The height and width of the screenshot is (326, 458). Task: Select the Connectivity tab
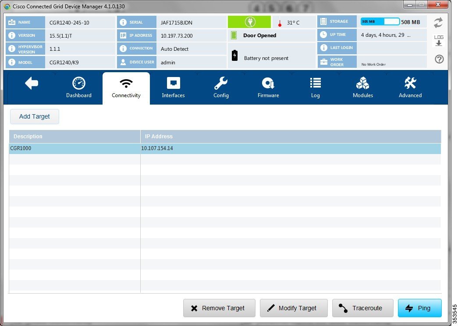pyautogui.click(x=126, y=88)
